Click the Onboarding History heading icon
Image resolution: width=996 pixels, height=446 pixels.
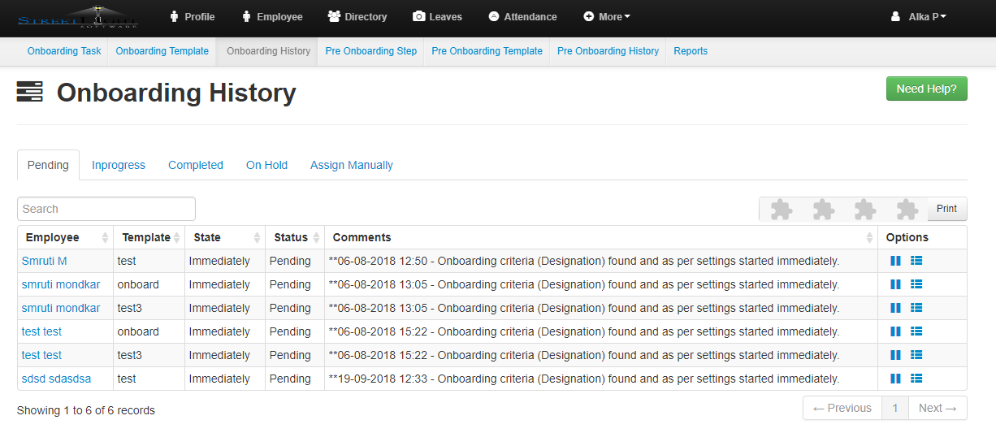pyautogui.click(x=29, y=93)
